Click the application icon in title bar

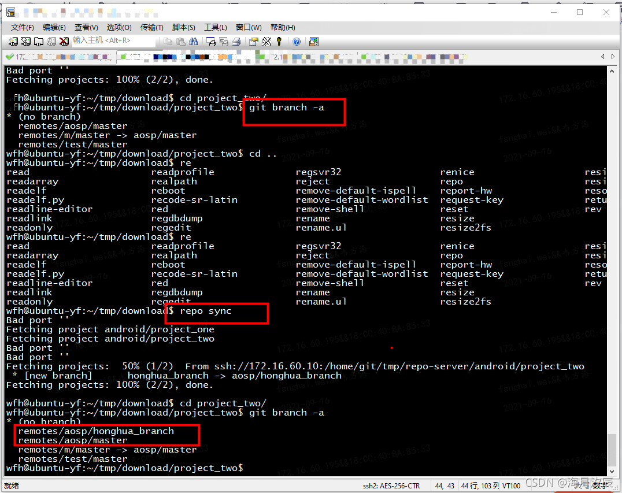[x=11, y=12]
